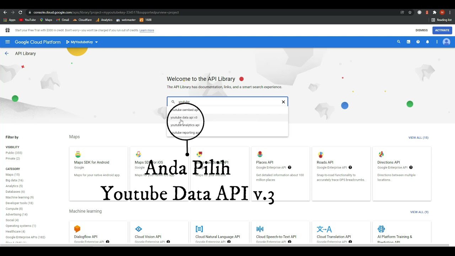
Task: Open the Maps SDK for Android card
Action: tap(98, 174)
